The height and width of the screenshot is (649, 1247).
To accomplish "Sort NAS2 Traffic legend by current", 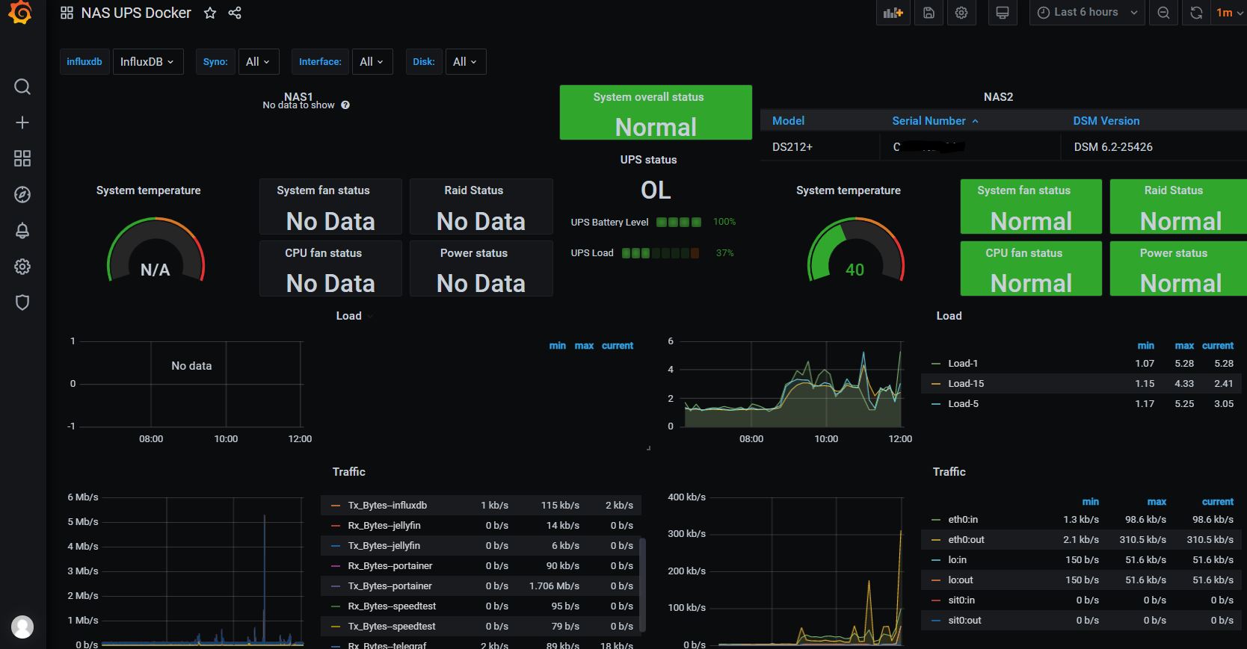I will [1218, 502].
